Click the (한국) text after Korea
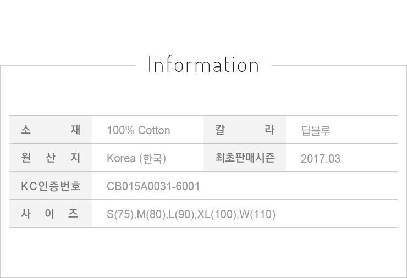This screenshot has width=407, height=278. [x=152, y=159]
